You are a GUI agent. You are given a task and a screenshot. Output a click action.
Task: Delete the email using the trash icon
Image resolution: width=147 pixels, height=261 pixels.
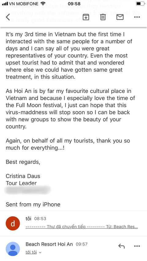coord(103,17)
